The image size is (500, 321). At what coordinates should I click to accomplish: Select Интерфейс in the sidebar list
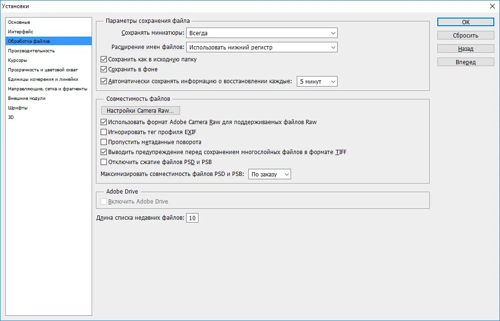coord(48,31)
